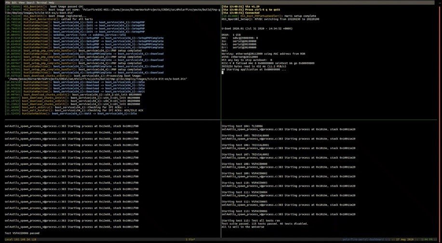
Task: Click the "All is well in the universe" line
Action: tap(243, 227)
